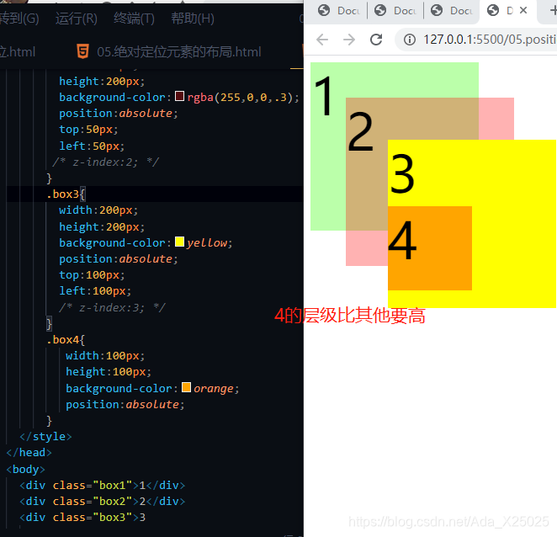
Task: Click the closing </style> tag
Action: click(45, 437)
